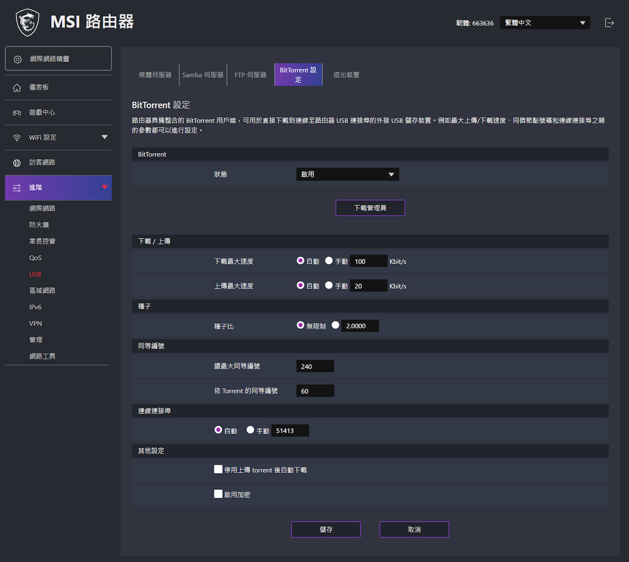Select 自動 for 連線連接埠
Image resolution: width=629 pixels, height=562 pixels.
tap(218, 430)
